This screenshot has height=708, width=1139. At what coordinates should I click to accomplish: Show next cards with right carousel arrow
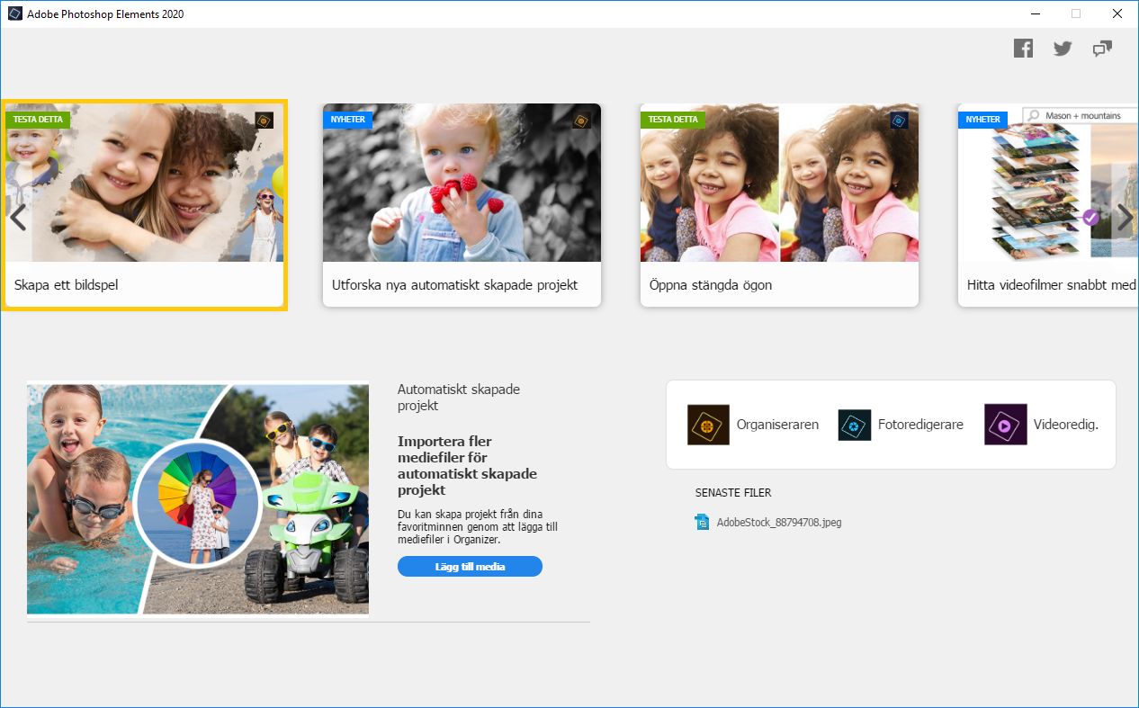pos(1125,217)
